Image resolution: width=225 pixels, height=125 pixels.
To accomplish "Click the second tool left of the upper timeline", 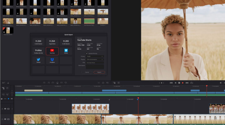I will 7,88.
